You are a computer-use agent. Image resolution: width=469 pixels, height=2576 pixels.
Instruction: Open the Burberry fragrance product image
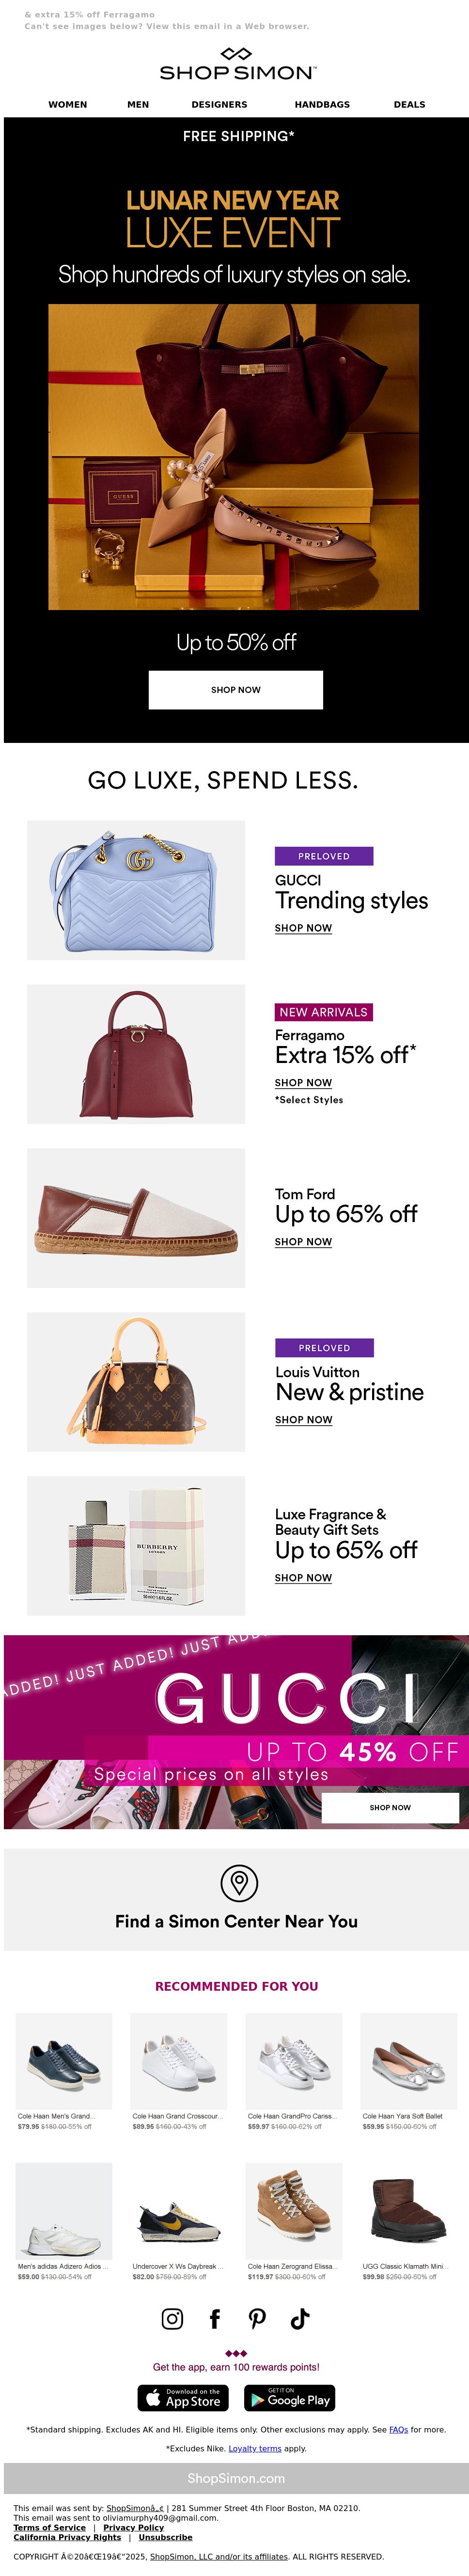point(136,1545)
